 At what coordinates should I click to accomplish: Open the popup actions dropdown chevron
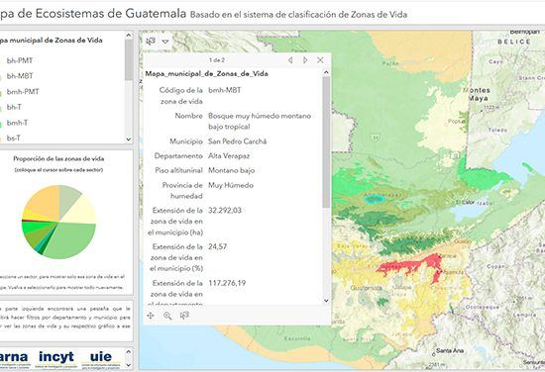(x=165, y=42)
